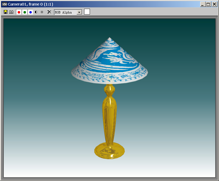Viewport: 219px width, 181px height.
Task: Click the RGB Alpha channel text field
Action: pos(65,12)
